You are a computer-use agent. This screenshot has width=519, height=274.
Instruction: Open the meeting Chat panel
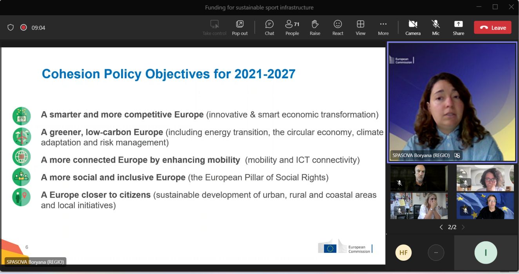click(269, 28)
